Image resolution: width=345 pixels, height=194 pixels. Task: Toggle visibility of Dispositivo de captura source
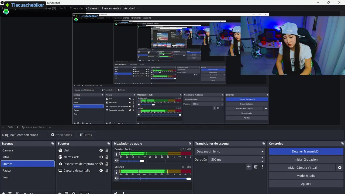(101, 164)
